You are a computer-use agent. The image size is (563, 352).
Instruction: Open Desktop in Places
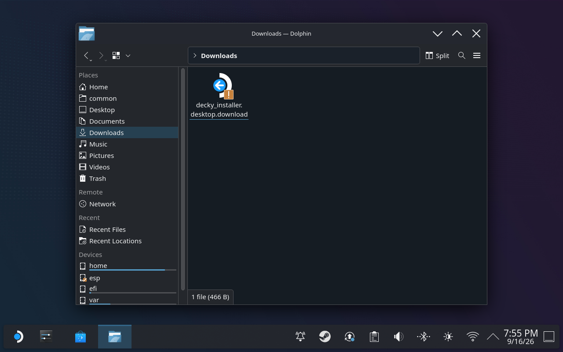click(127, 110)
